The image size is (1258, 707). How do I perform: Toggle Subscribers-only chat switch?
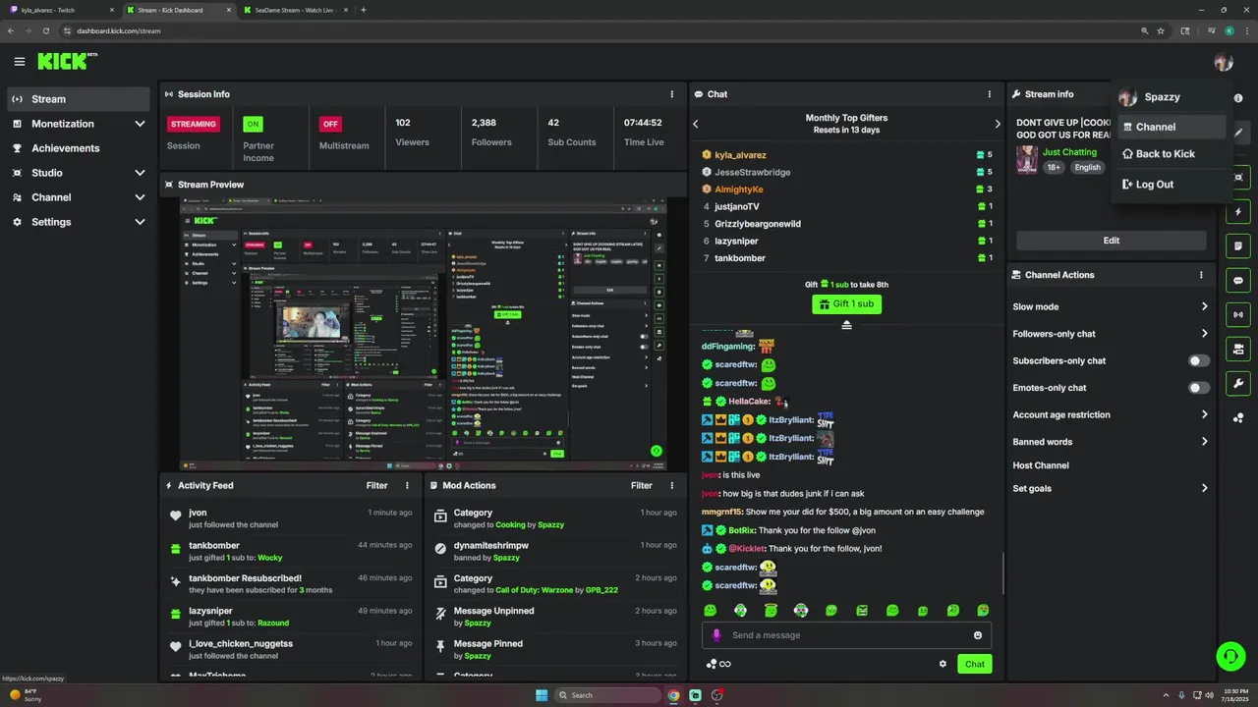1199,360
